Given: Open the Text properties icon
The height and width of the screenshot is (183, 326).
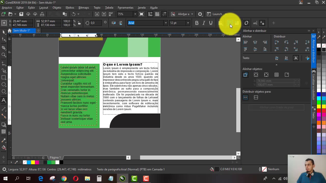Looking at the screenshot, I should (x=262, y=23).
